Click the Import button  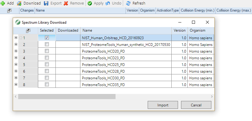[163, 105]
